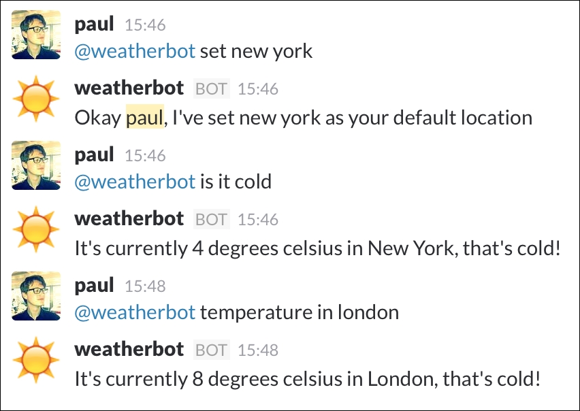Click highlighted paul mention in bot reply
The image size is (580, 411).
pyautogui.click(x=144, y=118)
